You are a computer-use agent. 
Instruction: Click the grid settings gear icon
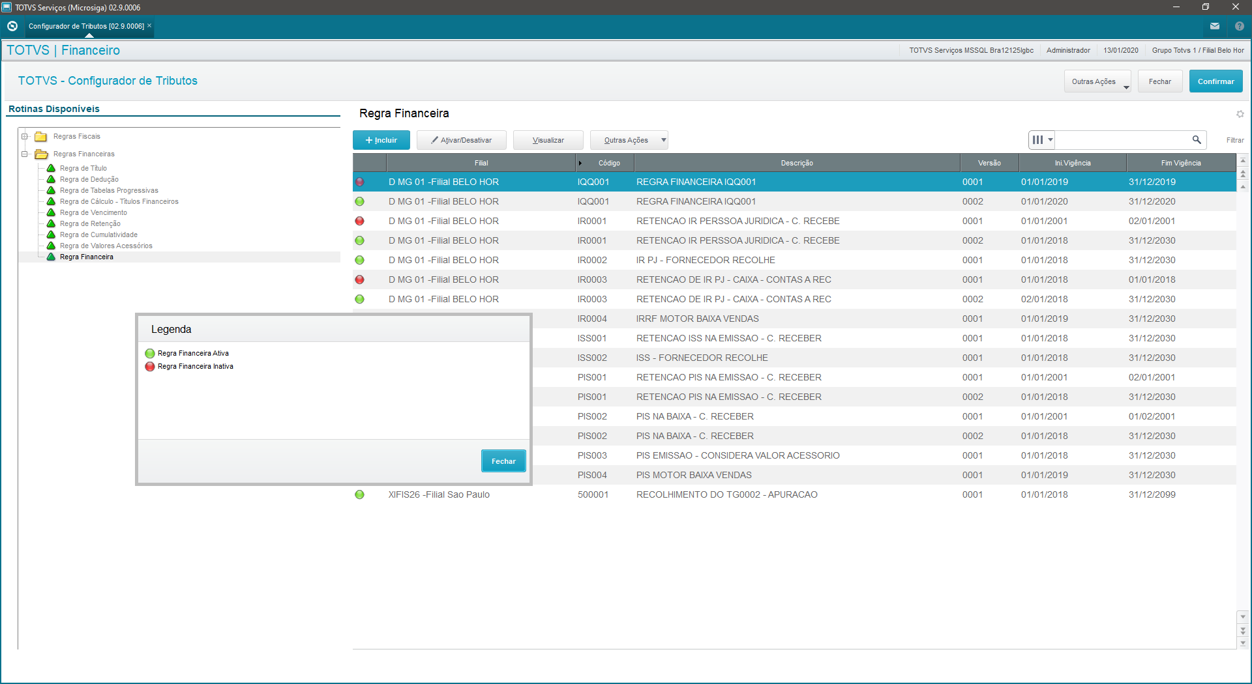pos(1240,114)
